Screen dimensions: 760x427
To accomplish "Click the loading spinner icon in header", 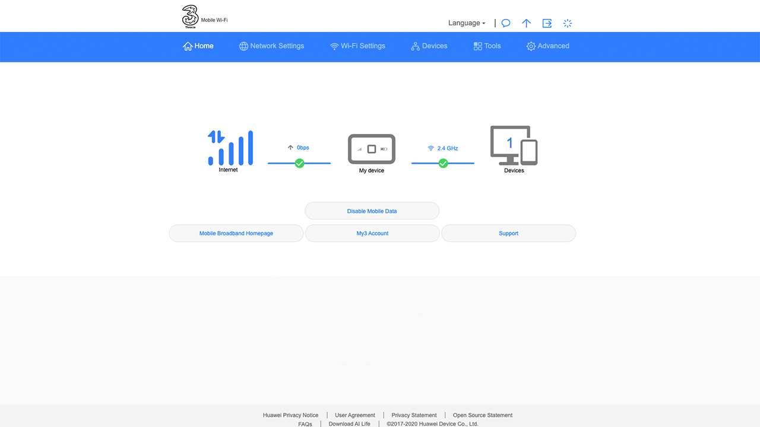I will click(568, 23).
